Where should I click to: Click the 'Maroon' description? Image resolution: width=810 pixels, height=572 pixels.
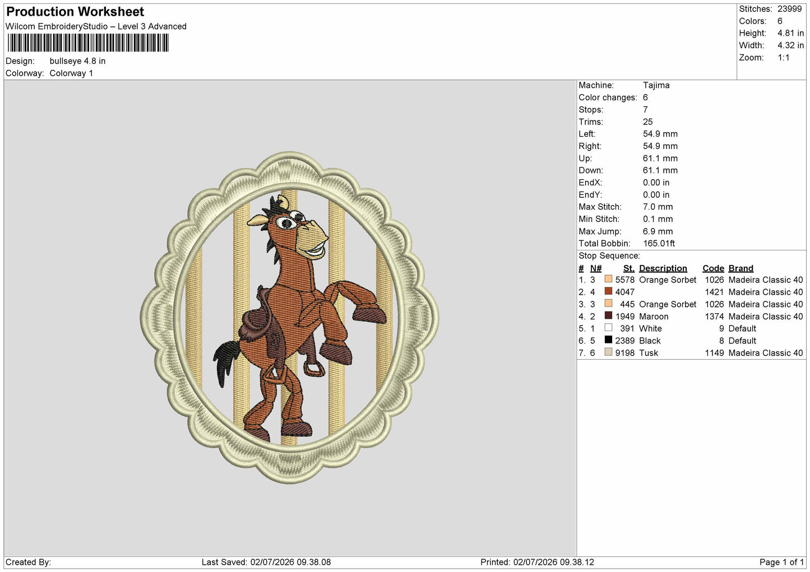654,317
